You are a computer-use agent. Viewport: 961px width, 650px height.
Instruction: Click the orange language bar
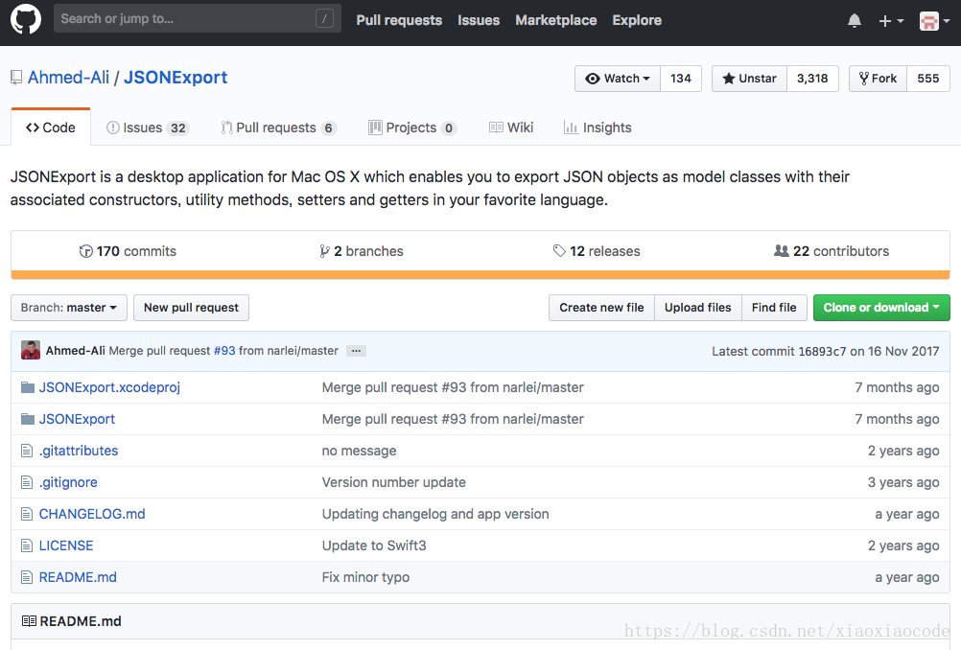click(x=480, y=275)
